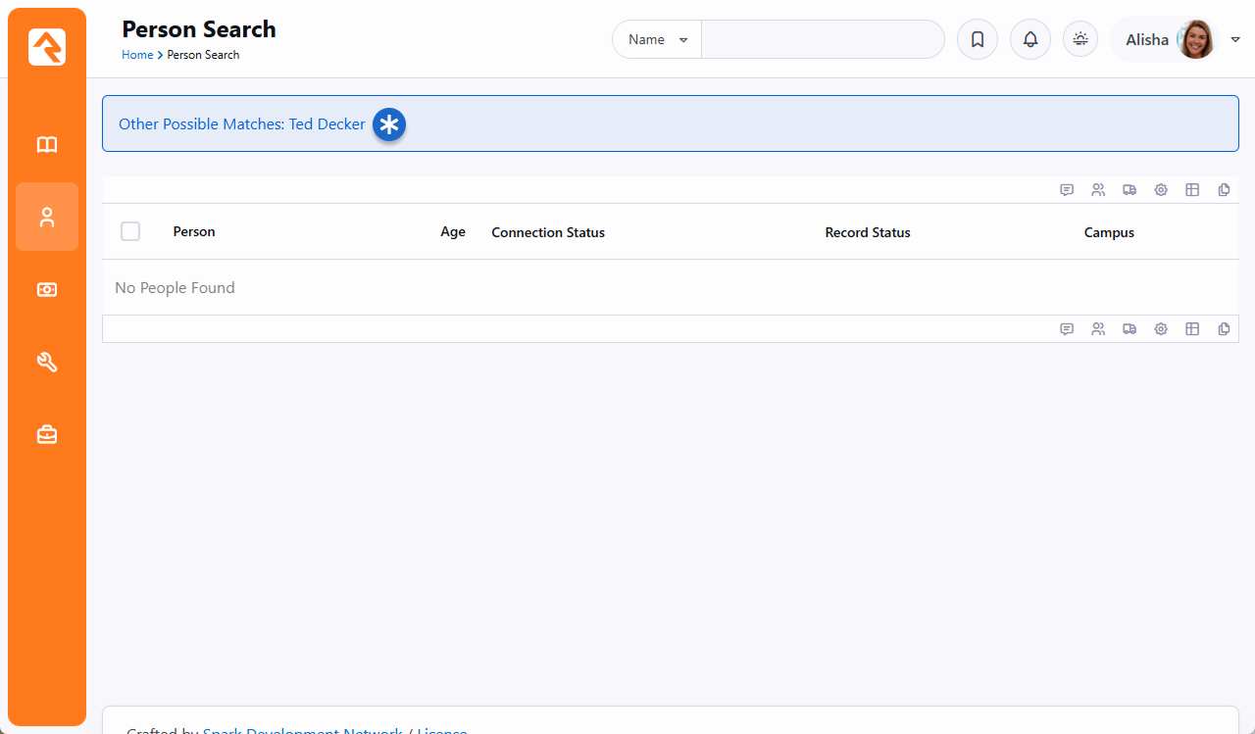Click the Rock logo in the sidebar
Screen dimensions: 1255x734
click(x=47, y=47)
